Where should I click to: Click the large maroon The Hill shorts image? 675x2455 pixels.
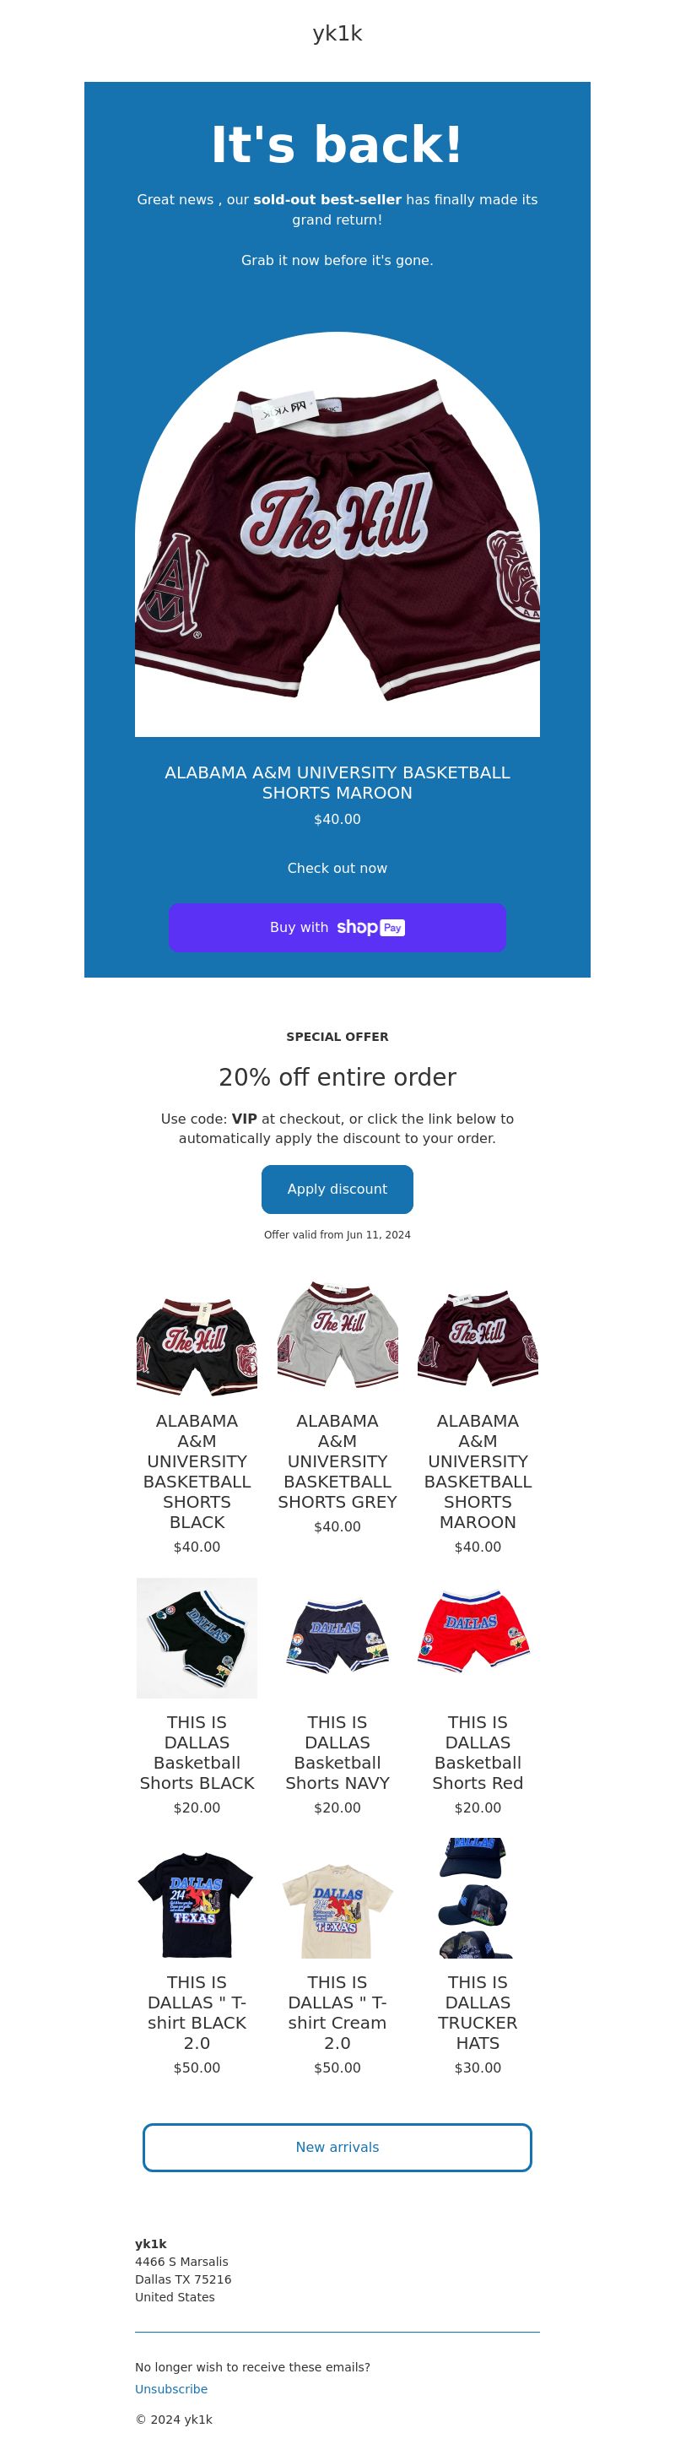point(337,534)
